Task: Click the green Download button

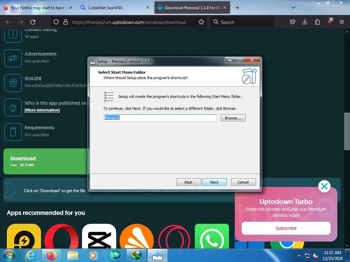Action: coord(45,161)
